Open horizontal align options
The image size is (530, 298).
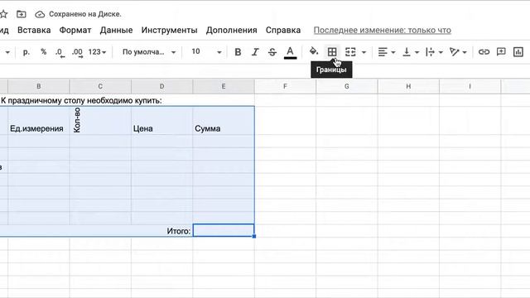pyautogui.click(x=387, y=52)
